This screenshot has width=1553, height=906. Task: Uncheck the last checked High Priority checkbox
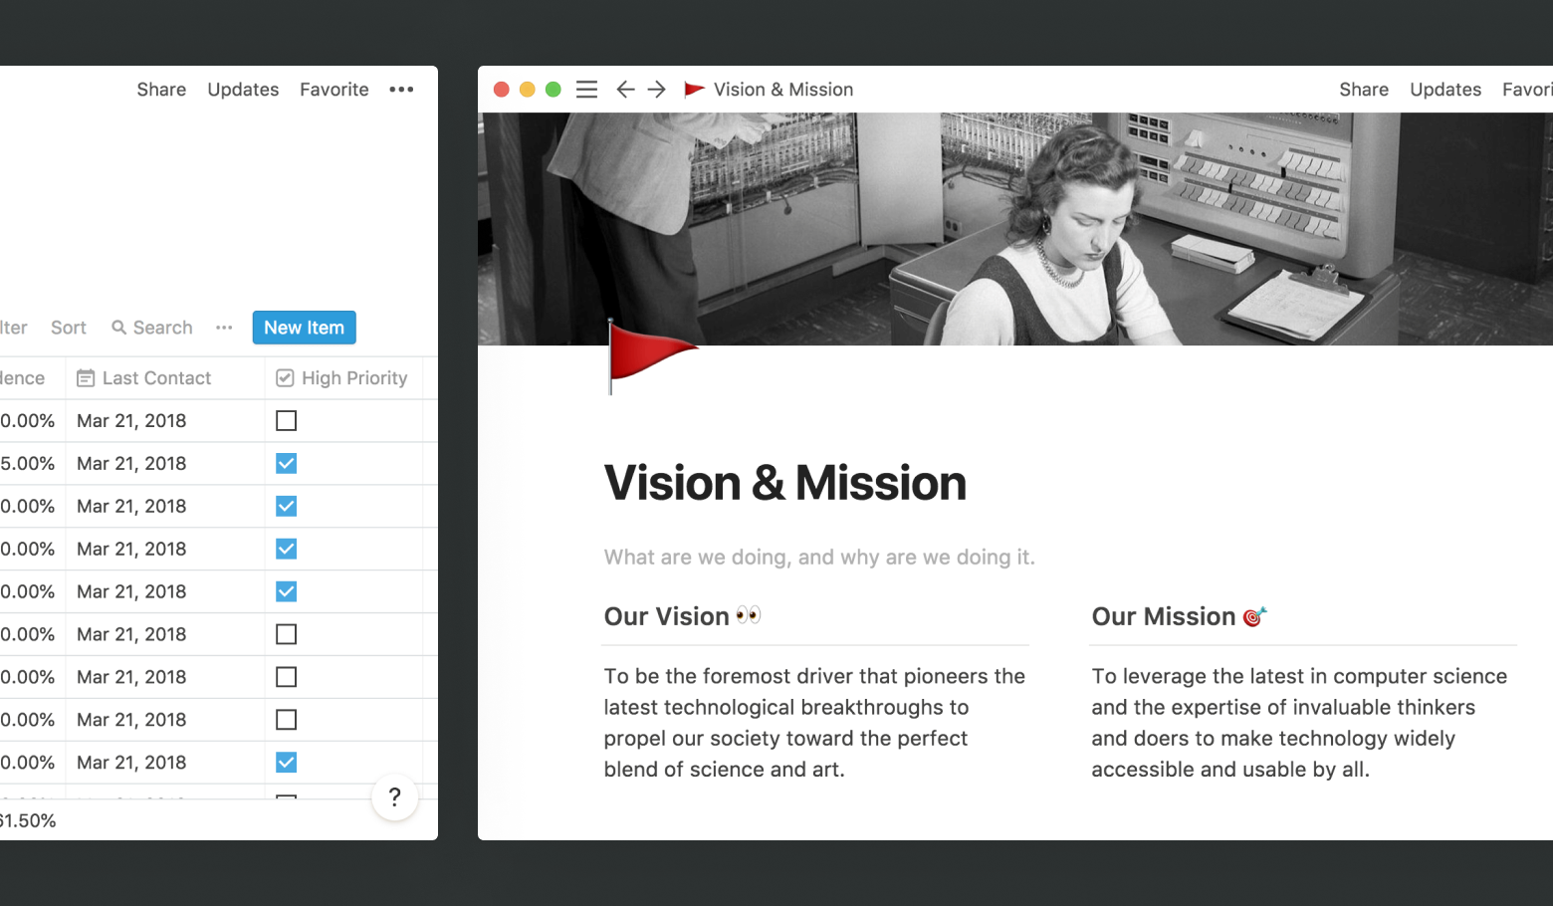(286, 763)
